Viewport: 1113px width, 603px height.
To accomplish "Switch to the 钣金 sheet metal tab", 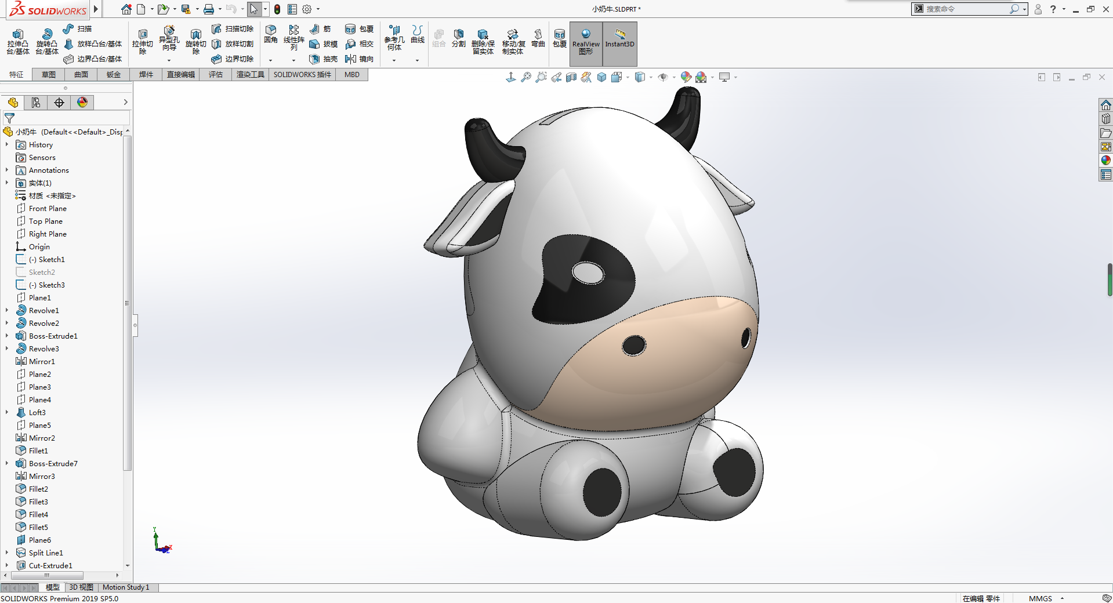I will (114, 75).
